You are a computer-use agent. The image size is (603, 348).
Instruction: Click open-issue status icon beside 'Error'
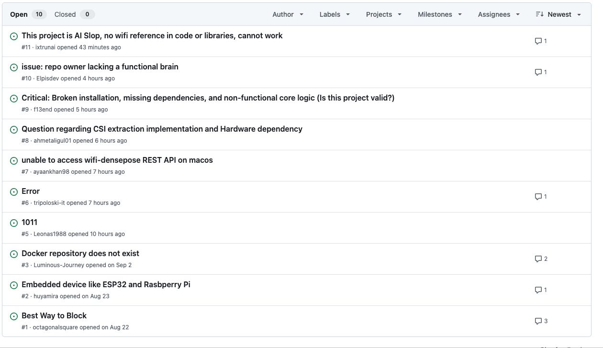14,191
